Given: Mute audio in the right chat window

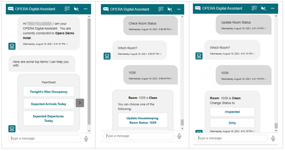Looking at the screenshot, I should coord(263,8).
